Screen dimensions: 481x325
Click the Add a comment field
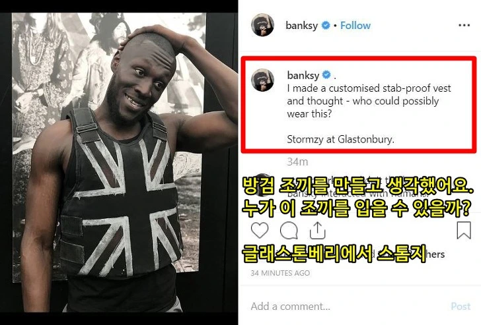tap(345, 307)
